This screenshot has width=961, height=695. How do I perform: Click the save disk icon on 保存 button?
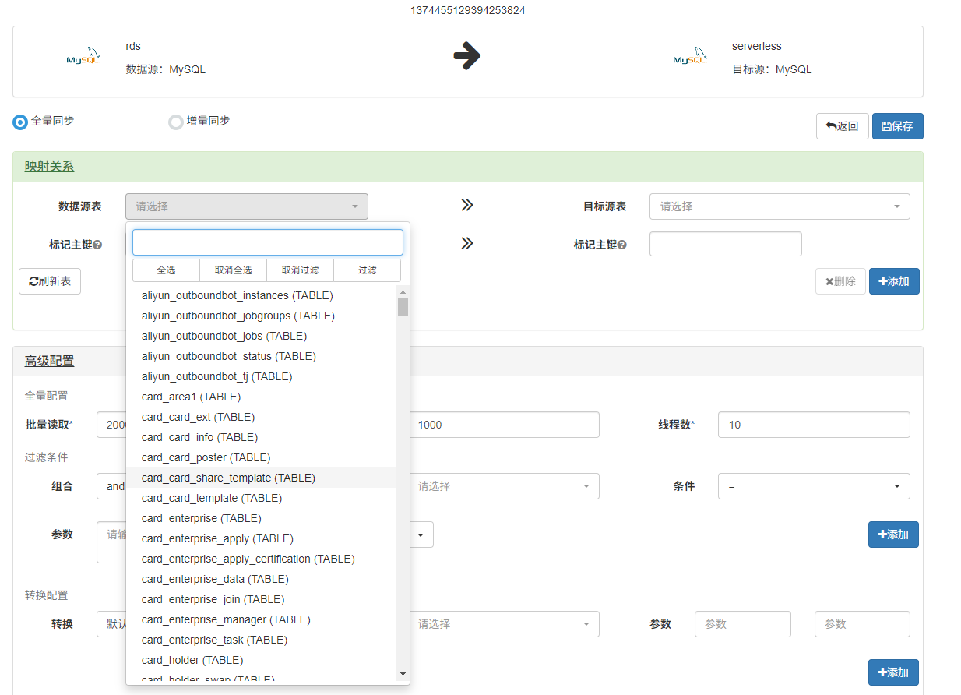(x=885, y=125)
